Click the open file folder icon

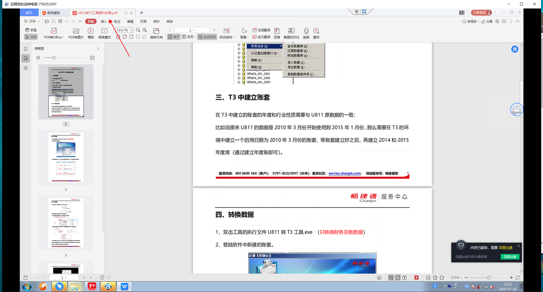pyautogui.click(x=47, y=21)
